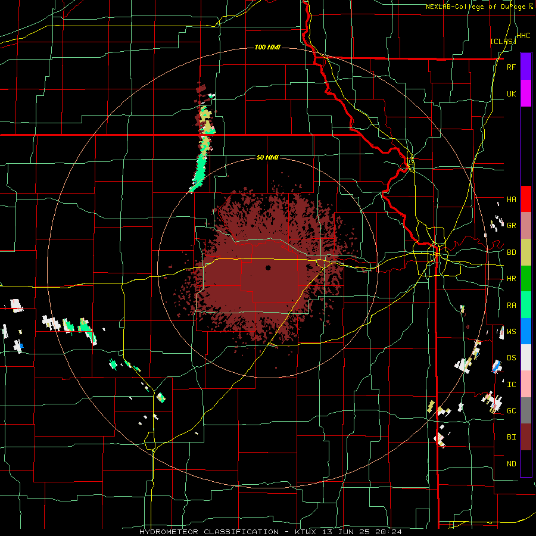Viewport: 536px width, 536px height.
Task: Click the RA legend label
Action: [x=511, y=306]
